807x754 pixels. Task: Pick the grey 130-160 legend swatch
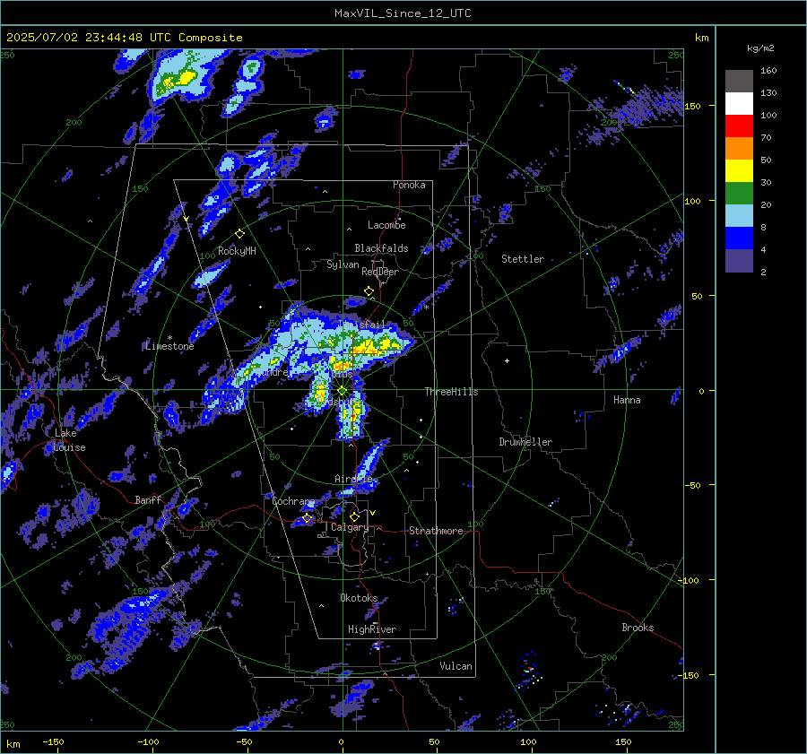pos(739,82)
